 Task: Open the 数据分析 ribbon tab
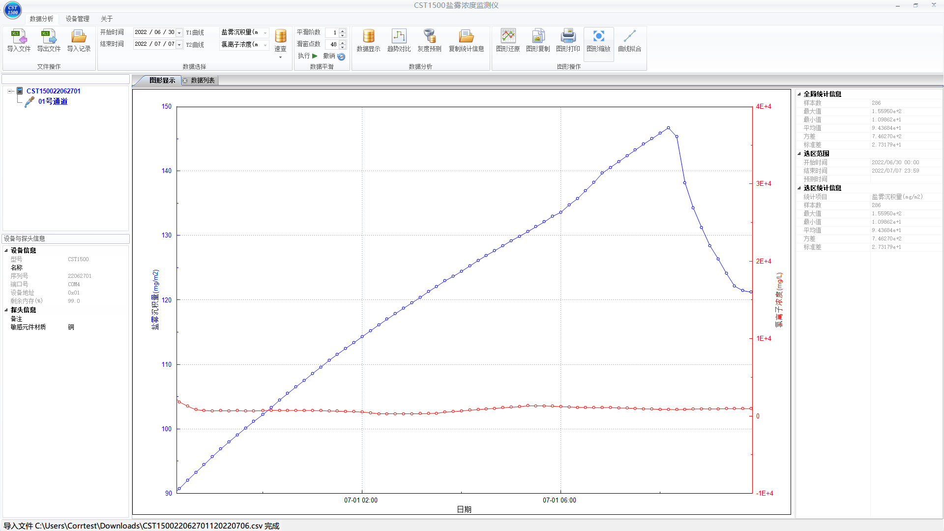coord(41,19)
